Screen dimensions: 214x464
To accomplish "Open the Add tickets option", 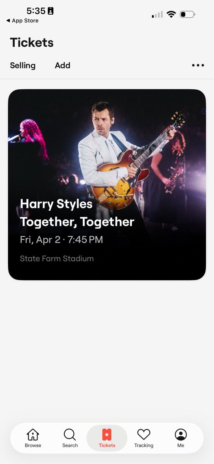I will (x=63, y=65).
